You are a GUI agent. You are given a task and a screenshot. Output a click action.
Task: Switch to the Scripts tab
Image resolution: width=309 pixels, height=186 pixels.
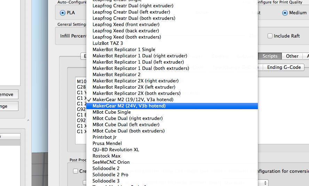point(270,56)
